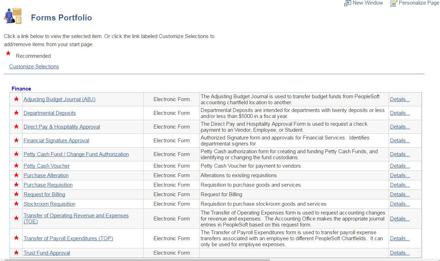Click the red star in the Recommended legend
This screenshot has height=261, width=440.
click(x=8, y=54)
